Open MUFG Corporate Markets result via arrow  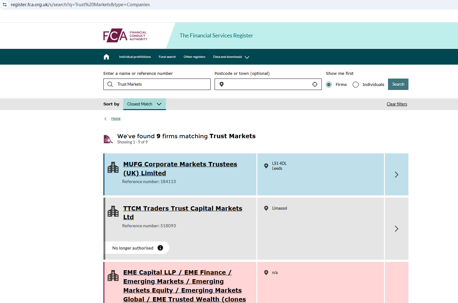[396, 174]
